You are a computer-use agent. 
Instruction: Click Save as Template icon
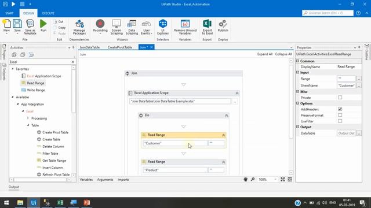[x=30, y=27]
